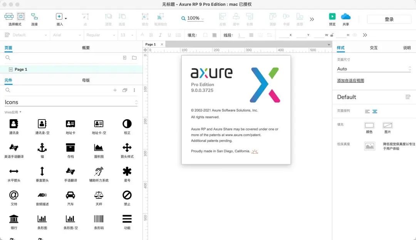Expand more format bar options

(365, 35)
